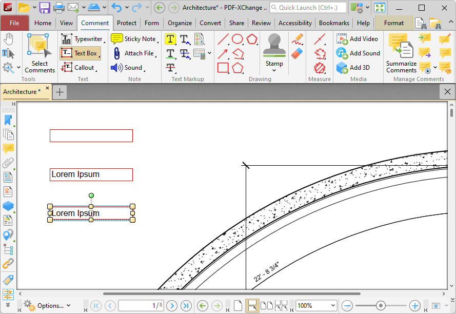456x314 pixels.
Task: Open the email dropdown arrow
Action: [x=84, y=8]
